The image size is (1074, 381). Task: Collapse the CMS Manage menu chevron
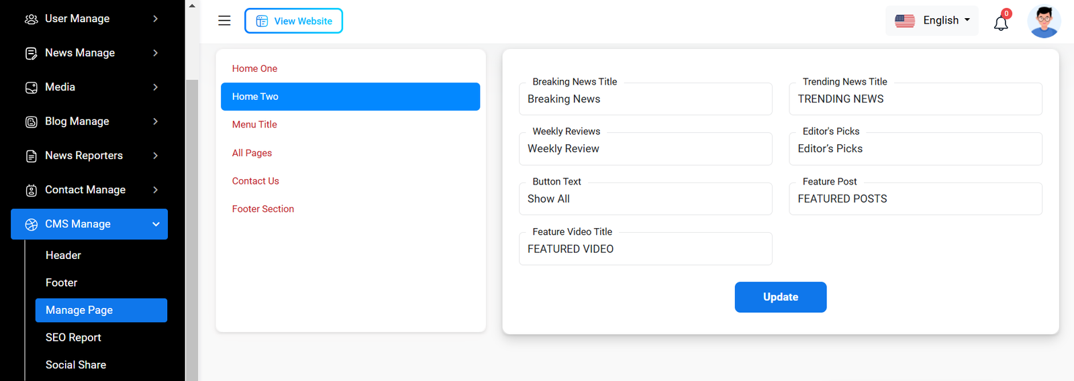[x=156, y=224]
